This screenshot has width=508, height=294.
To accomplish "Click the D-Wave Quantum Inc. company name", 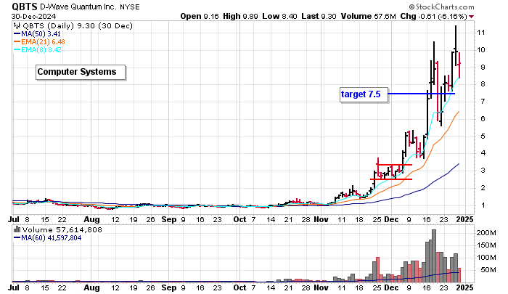I will [x=78, y=7].
